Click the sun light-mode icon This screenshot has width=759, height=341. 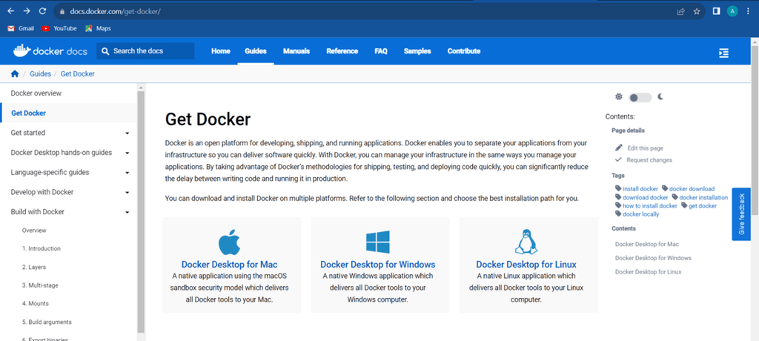619,97
